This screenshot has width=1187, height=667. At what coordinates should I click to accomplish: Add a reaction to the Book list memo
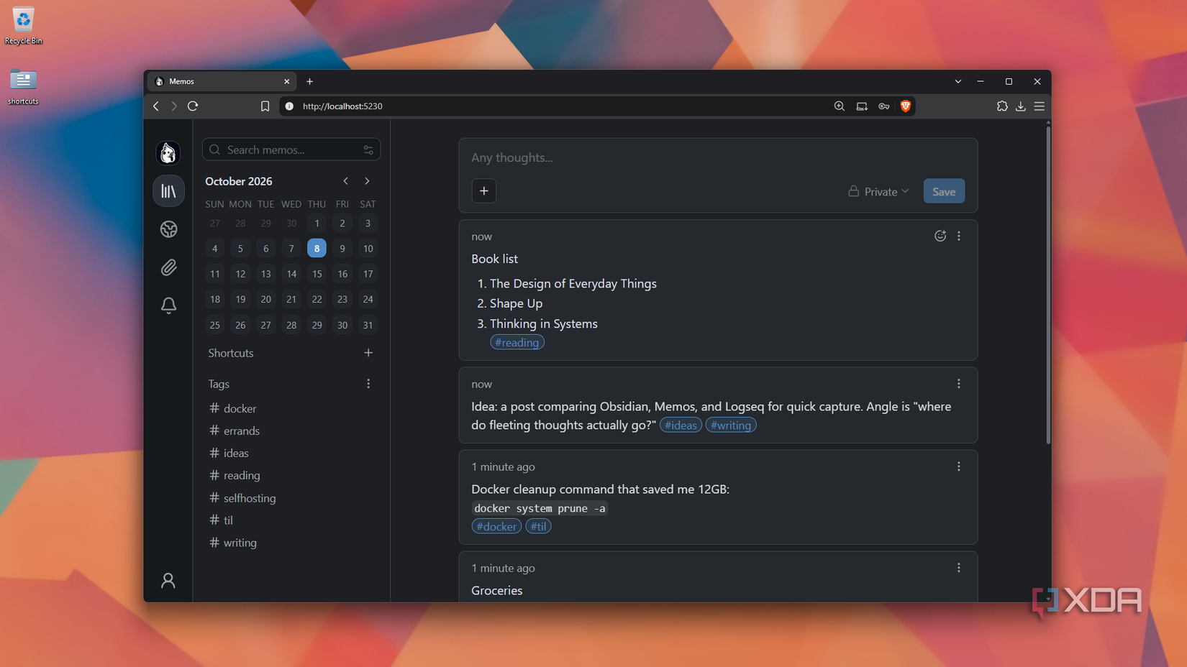(940, 236)
